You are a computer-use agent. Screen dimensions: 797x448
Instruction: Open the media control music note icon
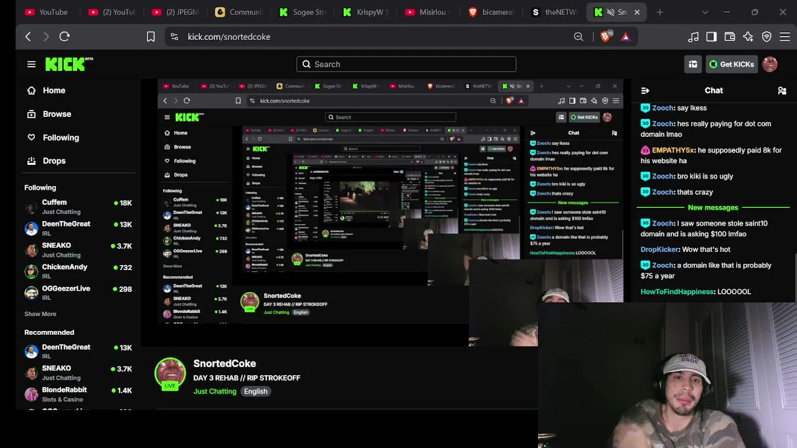(x=693, y=37)
